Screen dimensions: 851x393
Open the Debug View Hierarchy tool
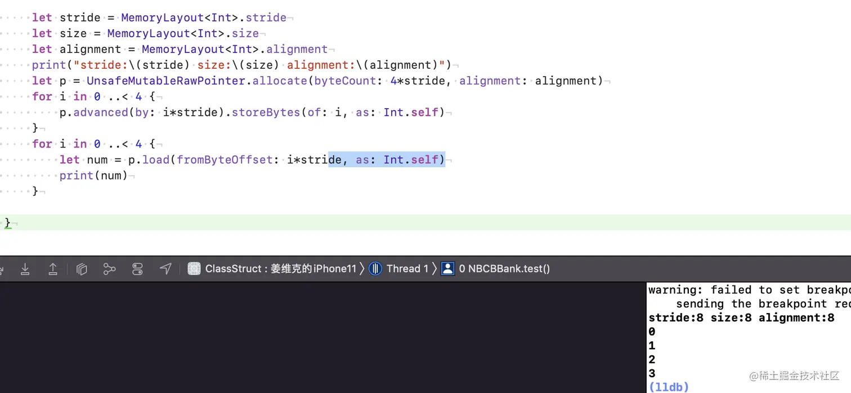click(x=82, y=269)
